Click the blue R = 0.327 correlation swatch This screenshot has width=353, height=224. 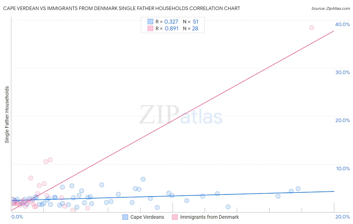click(x=150, y=22)
